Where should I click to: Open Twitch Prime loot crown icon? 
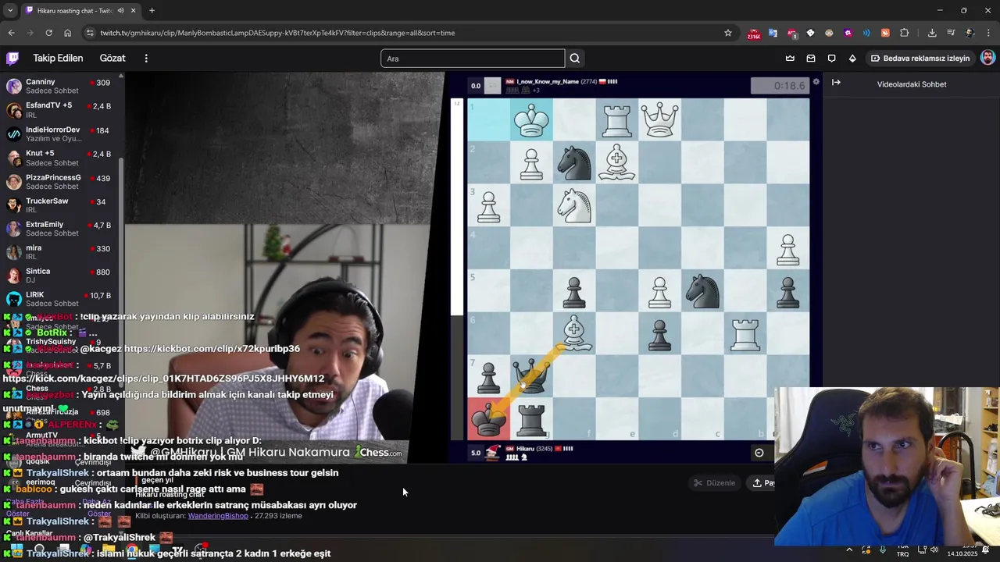coord(790,59)
